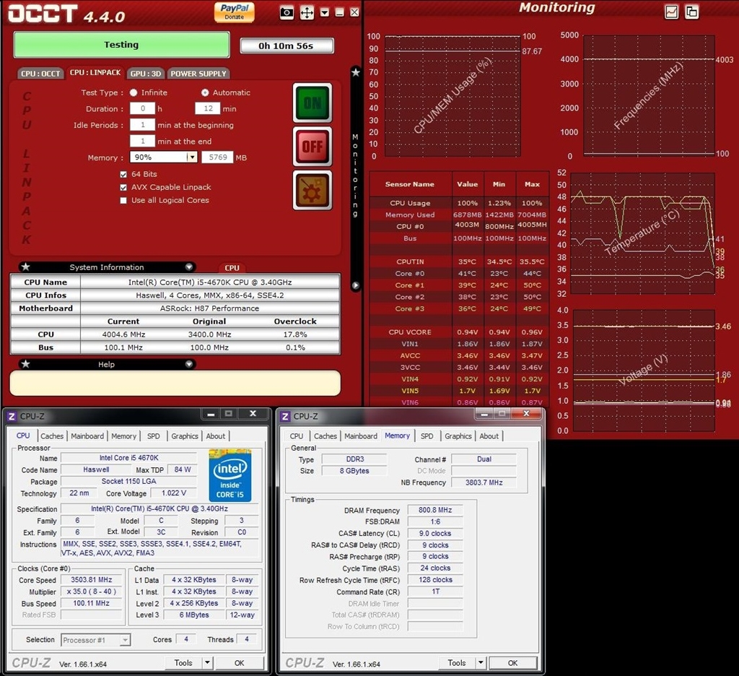Open Tools dropdown arrow in left CPU-Z
The image size is (739, 676).
(207, 663)
